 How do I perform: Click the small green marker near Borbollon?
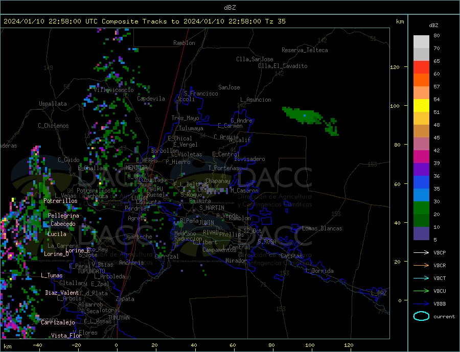tap(154, 157)
